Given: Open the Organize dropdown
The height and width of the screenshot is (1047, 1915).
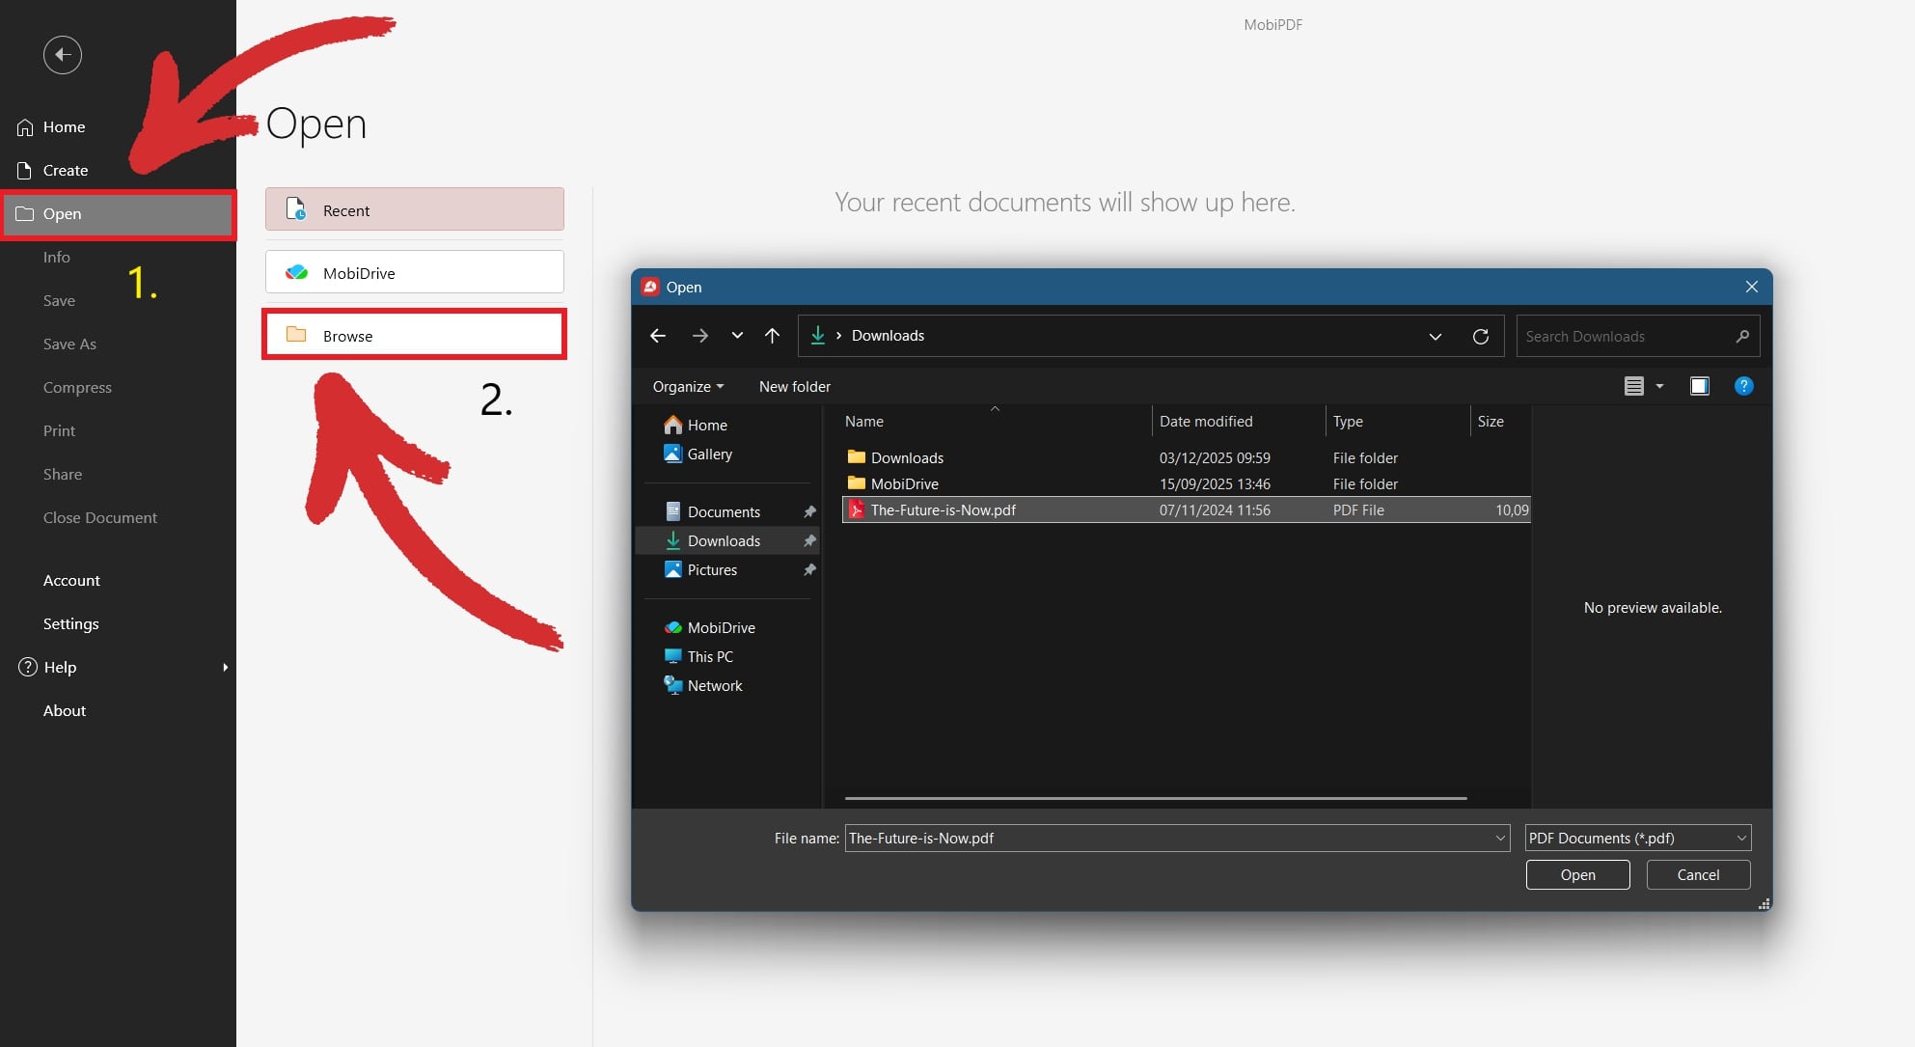Looking at the screenshot, I should 687,386.
